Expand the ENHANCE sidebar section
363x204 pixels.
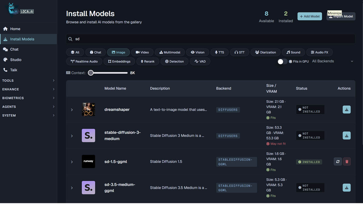(28, 89)
